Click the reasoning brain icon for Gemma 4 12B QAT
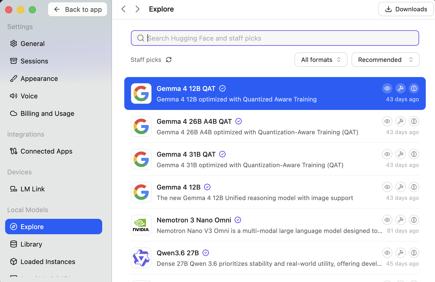Viewport: 435px width, 282px height. point(414,88)
